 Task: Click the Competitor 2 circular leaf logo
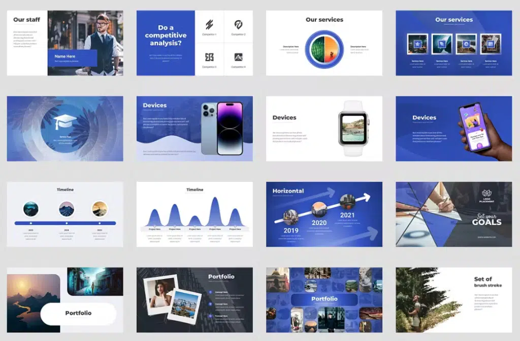pyautogui.click(x=239, y=24)
